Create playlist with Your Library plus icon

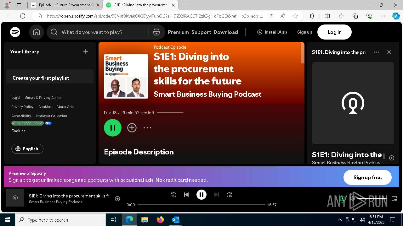click(x=86, y=51)
